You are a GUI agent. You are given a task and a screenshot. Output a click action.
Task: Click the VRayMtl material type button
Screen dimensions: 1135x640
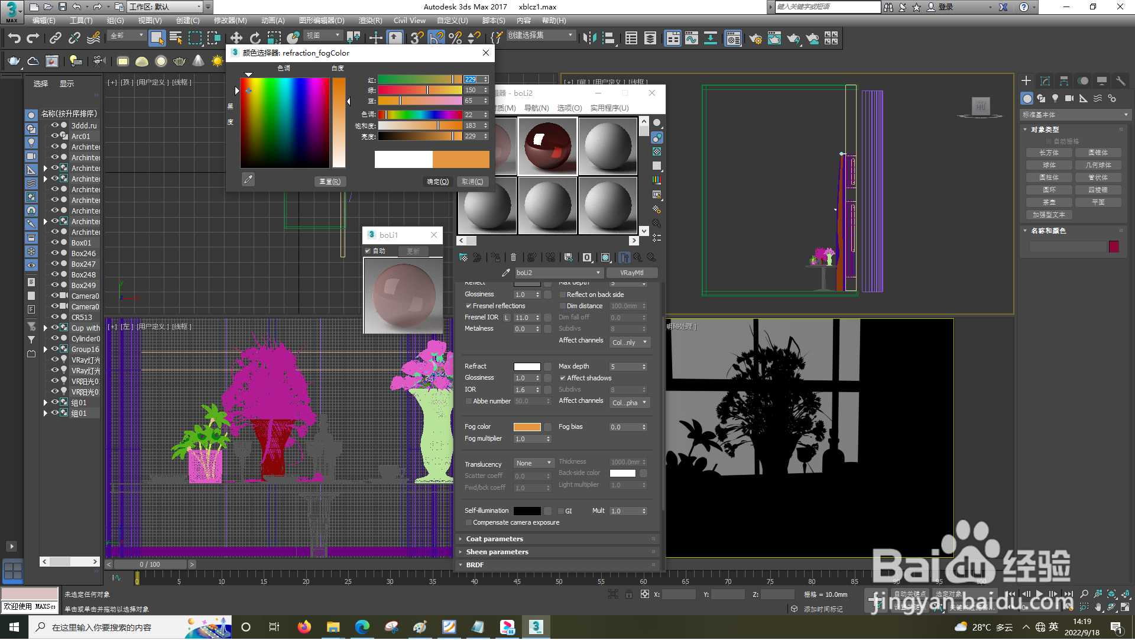click(x=631, y=273)
